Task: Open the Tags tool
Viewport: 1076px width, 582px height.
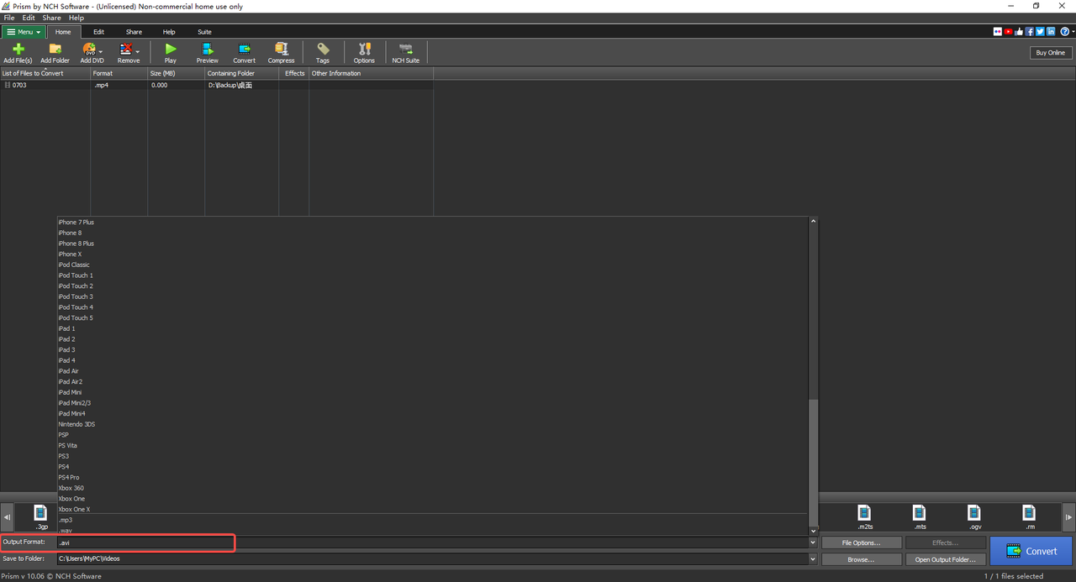Action: click(x=323, y=53)
